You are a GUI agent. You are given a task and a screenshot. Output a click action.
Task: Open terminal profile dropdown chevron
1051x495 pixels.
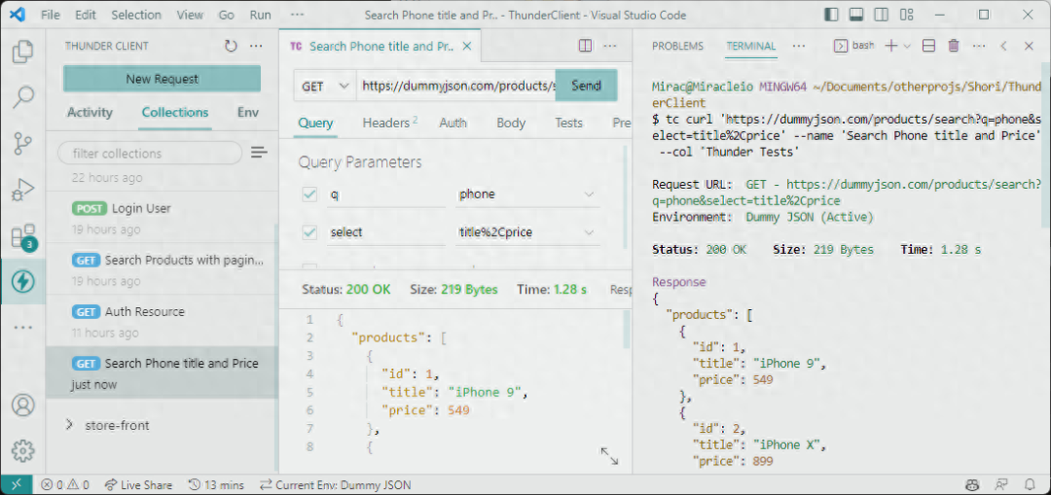907,46
